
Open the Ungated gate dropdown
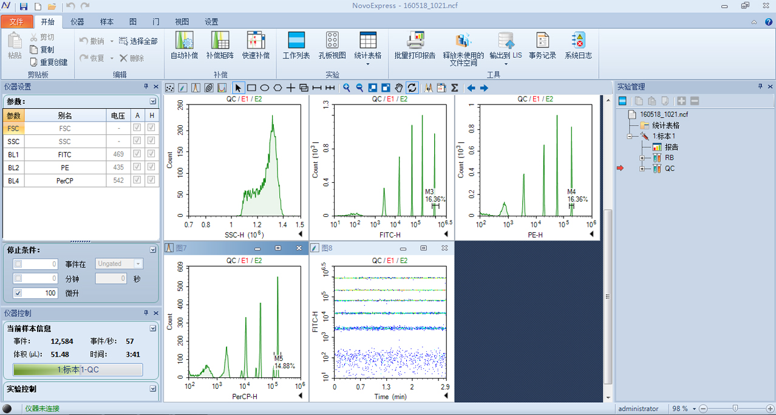[x=138, y=264]
